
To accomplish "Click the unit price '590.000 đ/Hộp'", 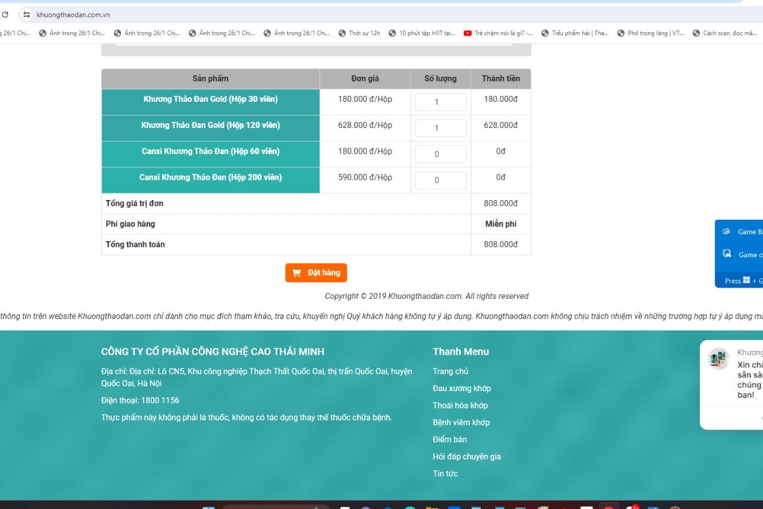I will coord(365,177).
